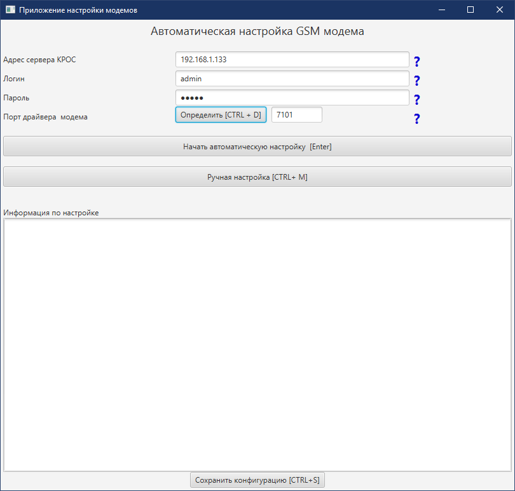The width and height of the screenshot is (515, 491).
Task: Click into the Логин field containing admin
Action: click(292, 78)
